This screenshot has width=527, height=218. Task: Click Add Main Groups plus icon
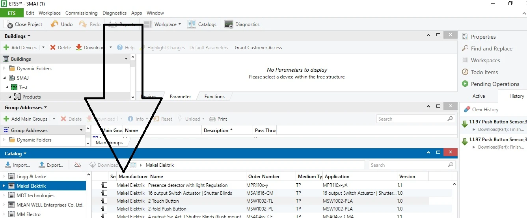pyautogui.click(x=6, y=119)
